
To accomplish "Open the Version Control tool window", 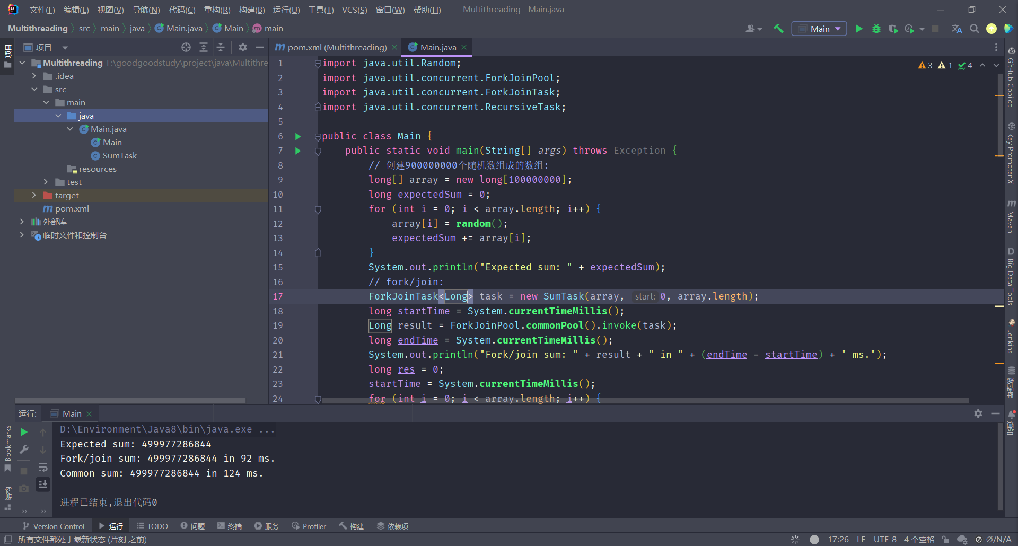I will tap(54, 526).
